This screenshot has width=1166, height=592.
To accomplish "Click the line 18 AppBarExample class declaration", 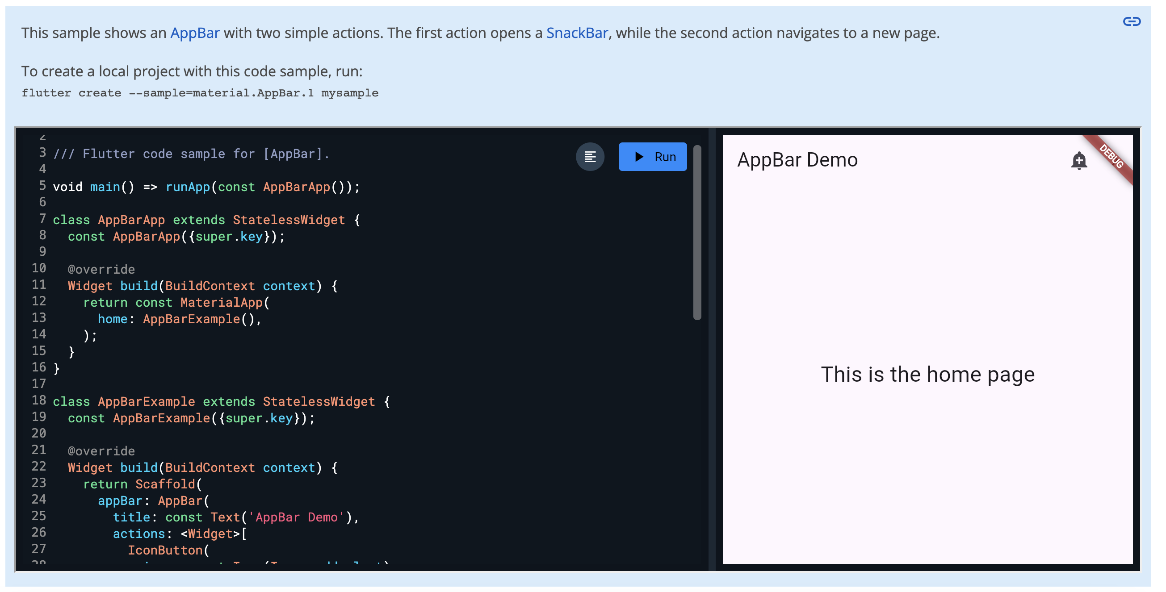I will click(x=221, y=402).
